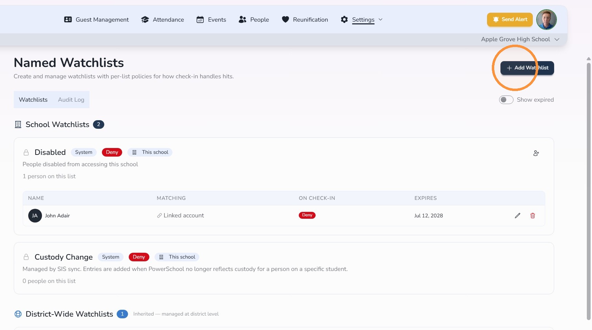Click the Events calendar icon
The height and width of the screenshot is (330, 592).
pos(200,20)
